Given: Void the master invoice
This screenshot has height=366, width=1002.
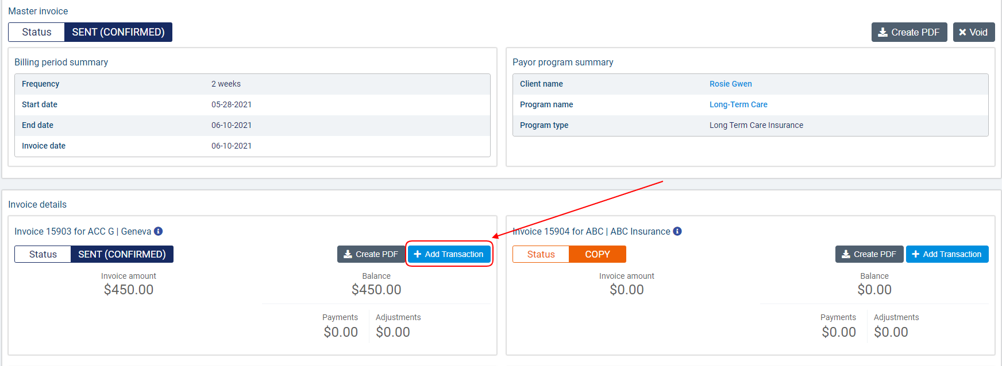Looking at the screenshot, I should 973,32.
